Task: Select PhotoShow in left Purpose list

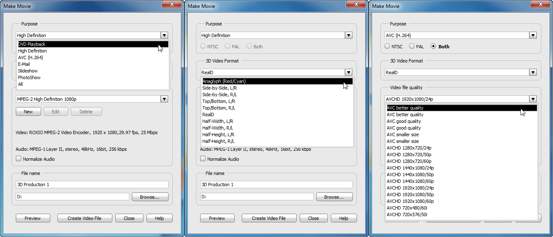Action: click(93, 77)
